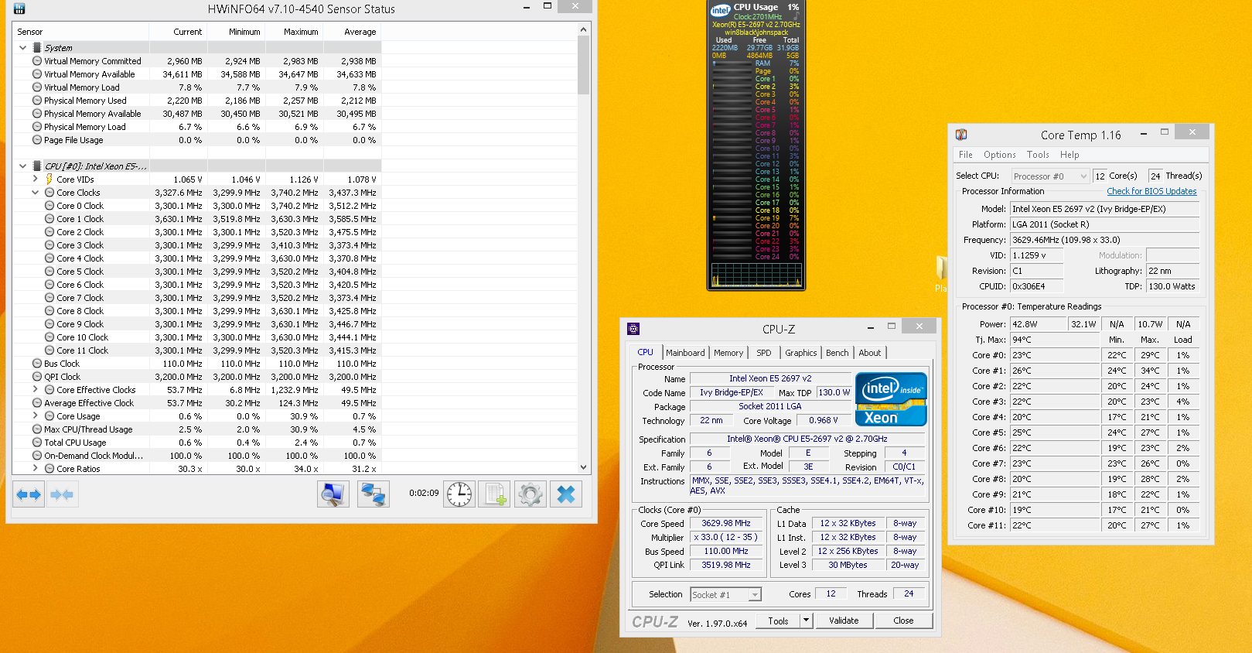Click the CPU [#0] Intel Xeon group chip icon
This screenshot has height=653, width=1252.
(x=37, y=166)
